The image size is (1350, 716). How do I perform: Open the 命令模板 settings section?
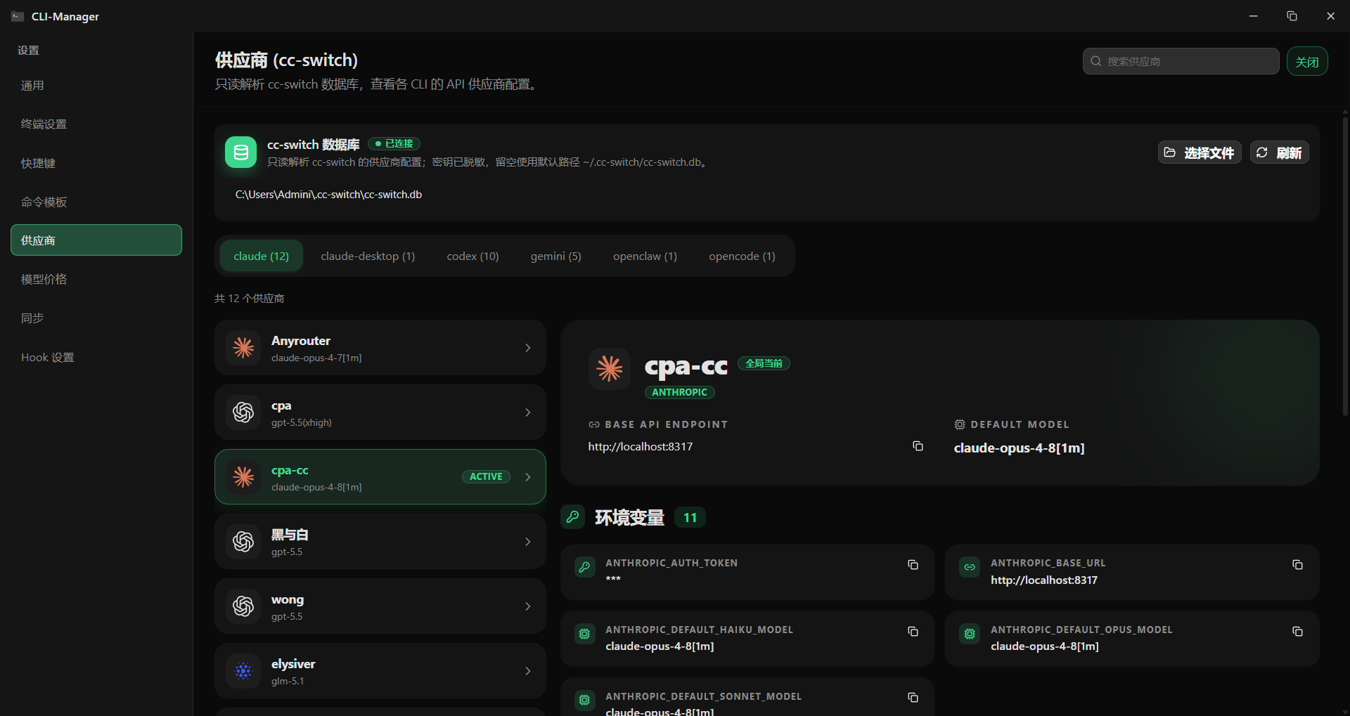pos(96,202)
